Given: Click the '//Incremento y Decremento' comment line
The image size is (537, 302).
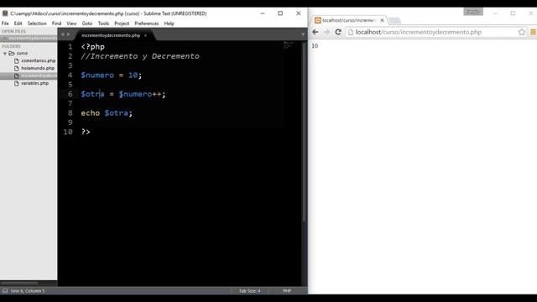Looking at the screenshot, I should pyautogui.click(x=140, y=56).
